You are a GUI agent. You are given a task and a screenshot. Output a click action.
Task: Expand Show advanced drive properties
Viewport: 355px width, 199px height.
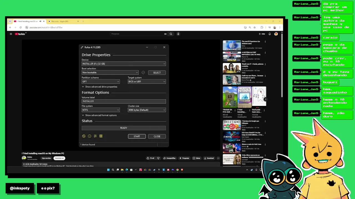[100, 87]
